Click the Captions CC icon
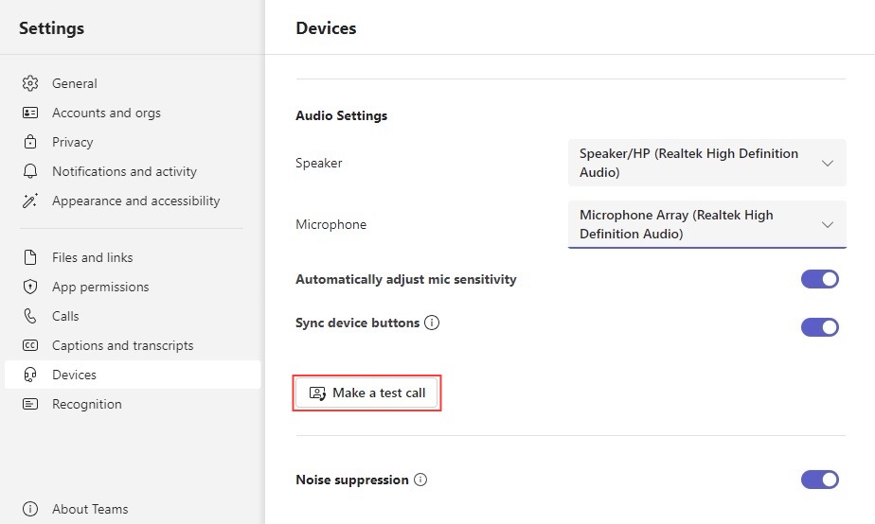875x524 pixels. (30, 345)
